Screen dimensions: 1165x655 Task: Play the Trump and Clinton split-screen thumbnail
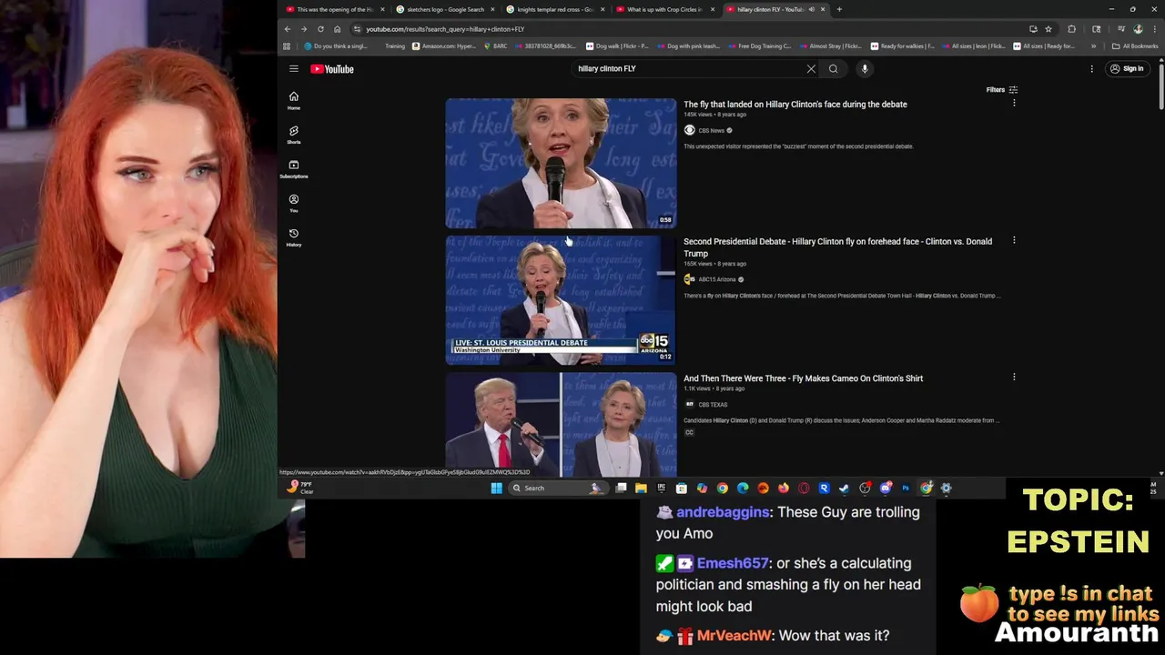(x=561, y=424)
